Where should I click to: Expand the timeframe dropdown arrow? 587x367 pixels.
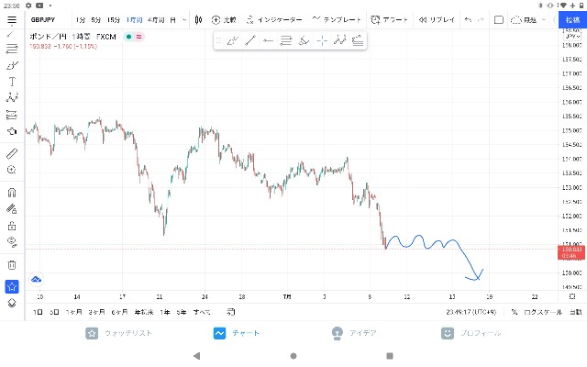(184, 20)
